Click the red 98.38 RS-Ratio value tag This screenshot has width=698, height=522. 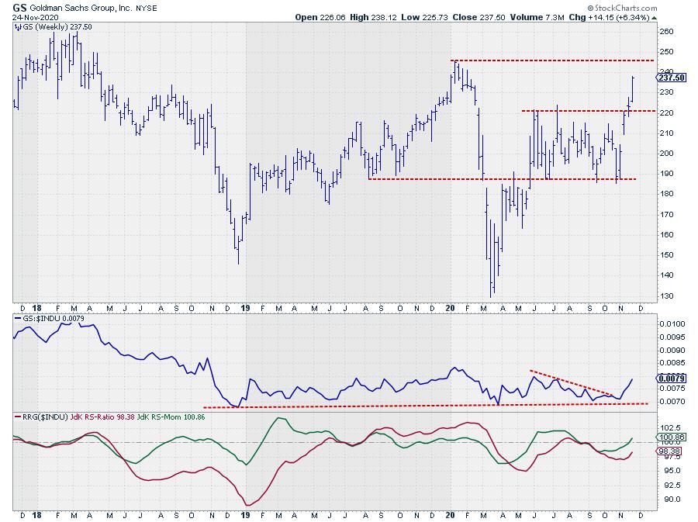tap(669, 450)
